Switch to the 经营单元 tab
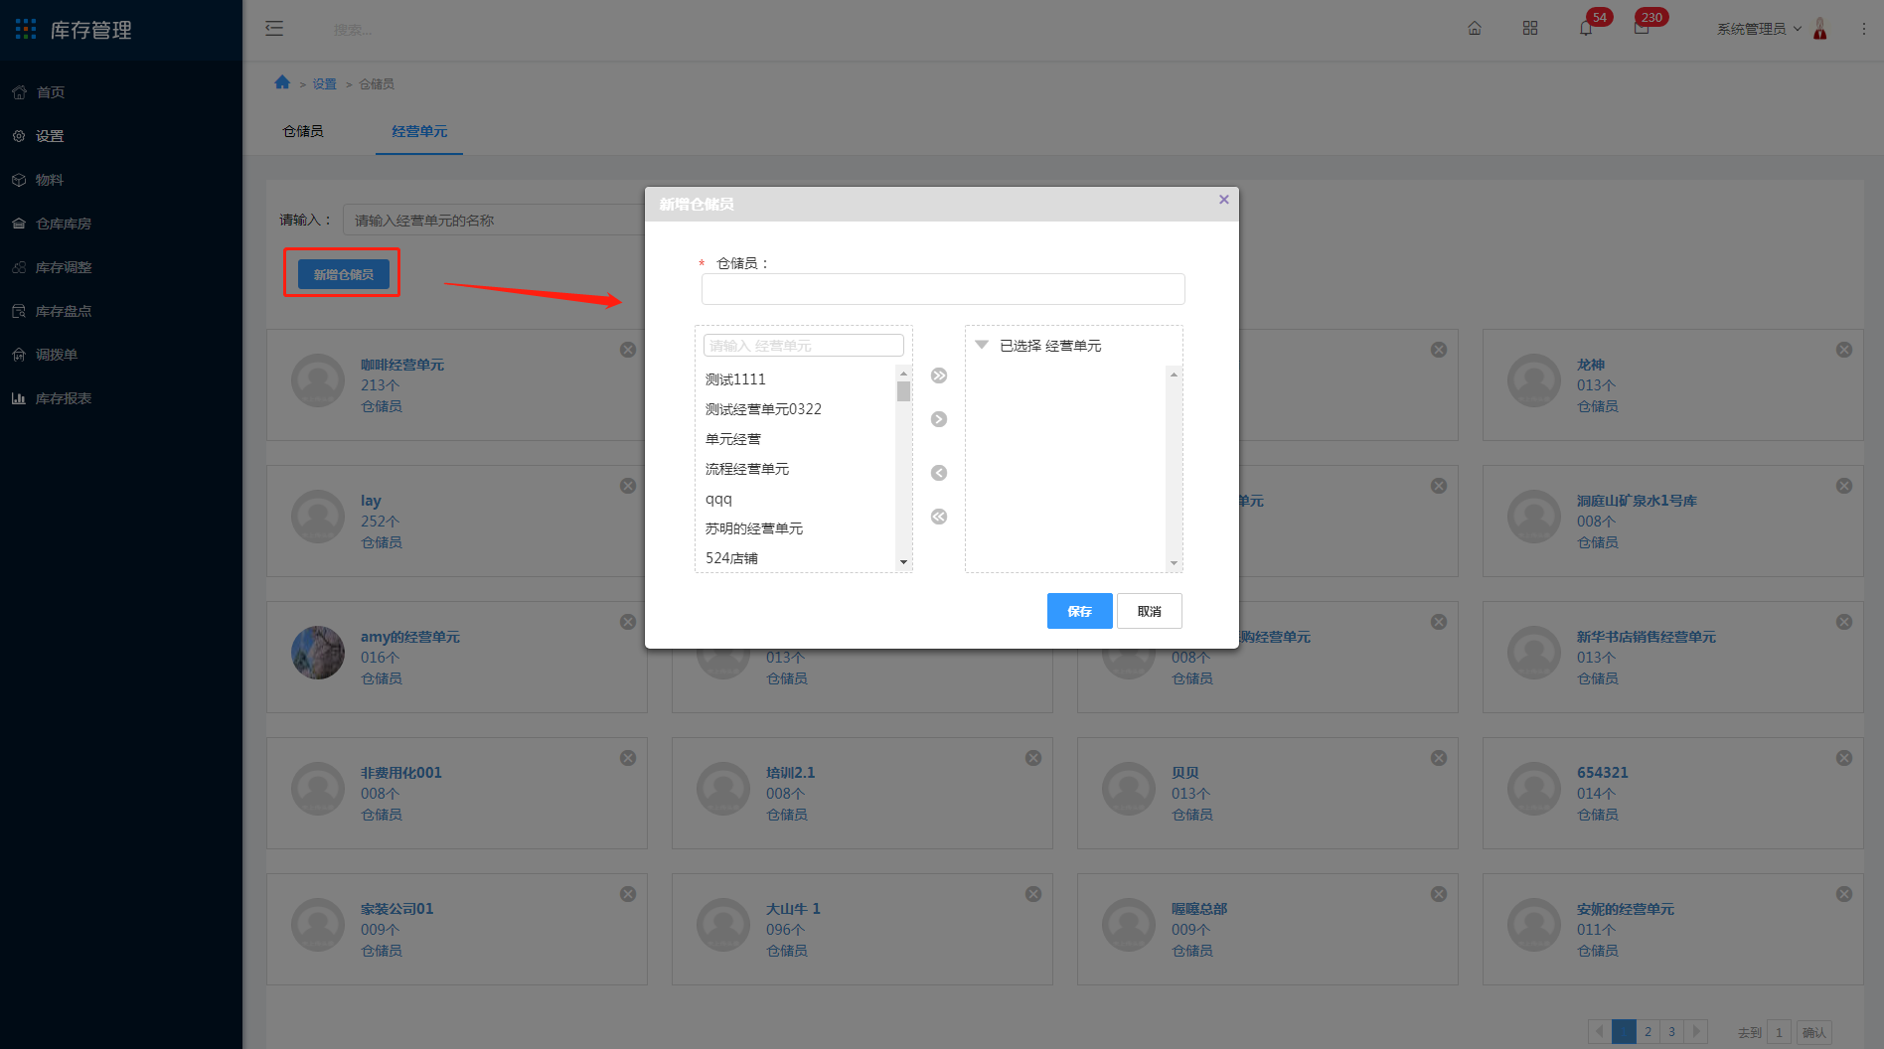Viewport: 1884px width, 1049px height. coord(419,131)
